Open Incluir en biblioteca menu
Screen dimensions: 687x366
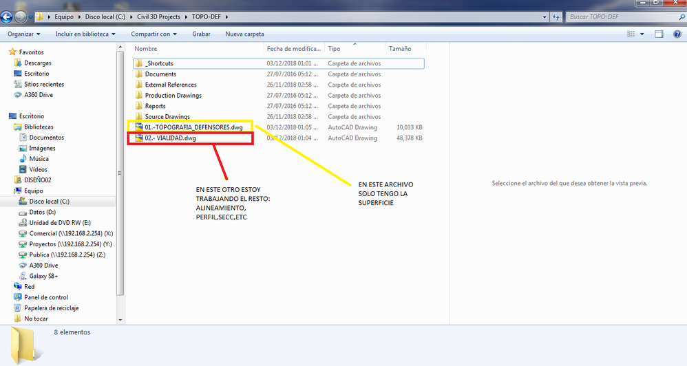[x=85, y=34]
